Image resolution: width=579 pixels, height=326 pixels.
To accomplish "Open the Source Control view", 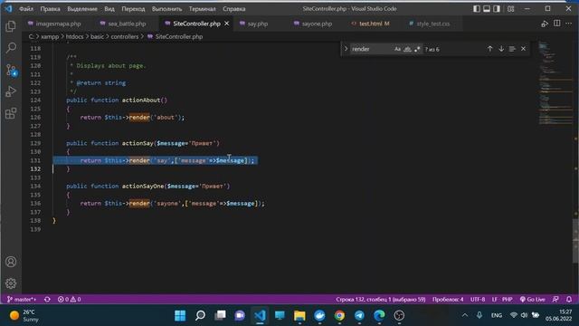I will pos(11,71).
